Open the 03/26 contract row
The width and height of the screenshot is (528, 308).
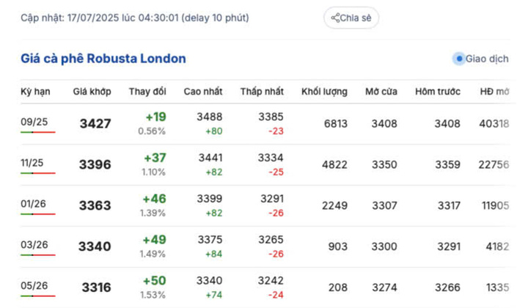[34, 245]
